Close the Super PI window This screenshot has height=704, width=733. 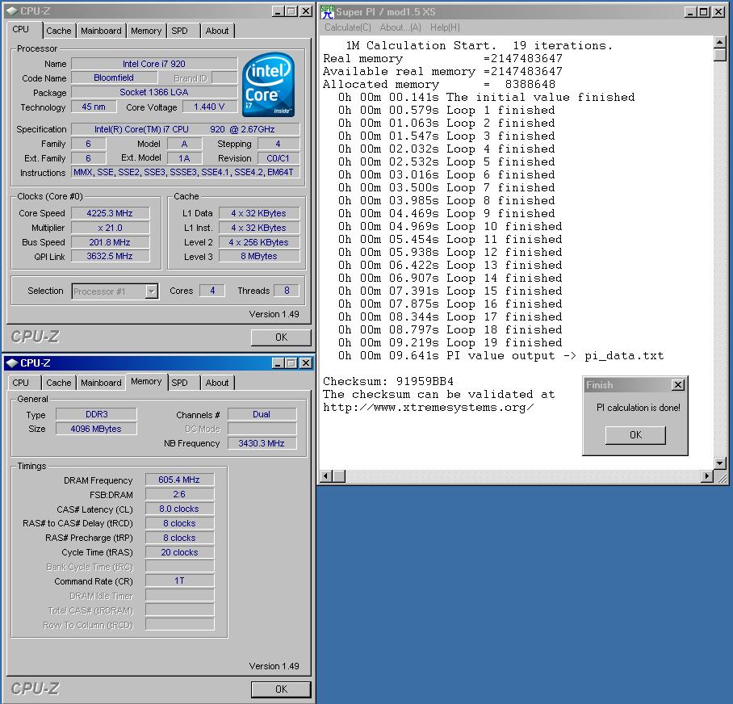[x=718, y=11]
